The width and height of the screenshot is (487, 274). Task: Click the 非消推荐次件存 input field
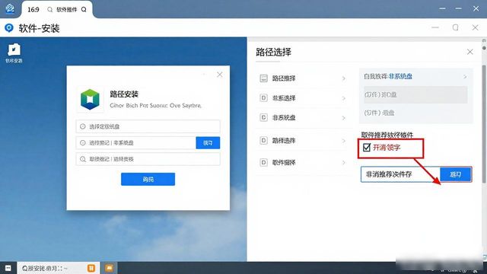pyautogui.click(x=401, y=174)
